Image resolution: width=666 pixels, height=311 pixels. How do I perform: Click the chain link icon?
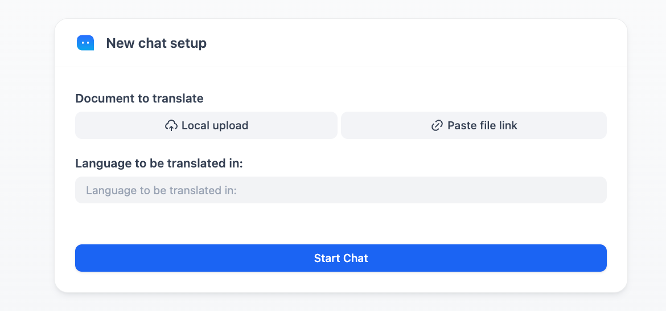437,126
